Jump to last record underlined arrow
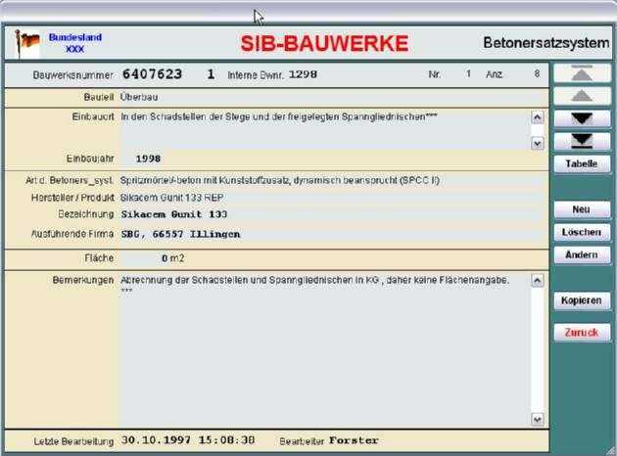Viewport: 617px width, 456px height. (x=582, y=142)
